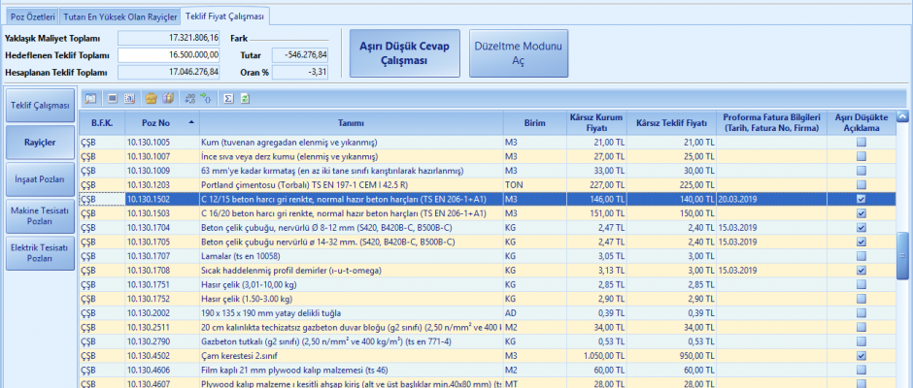913x388 pixels.
Task: Switch to Tutarı En Yüksek Olan Rayiçler tab
Action: point(118,16)
